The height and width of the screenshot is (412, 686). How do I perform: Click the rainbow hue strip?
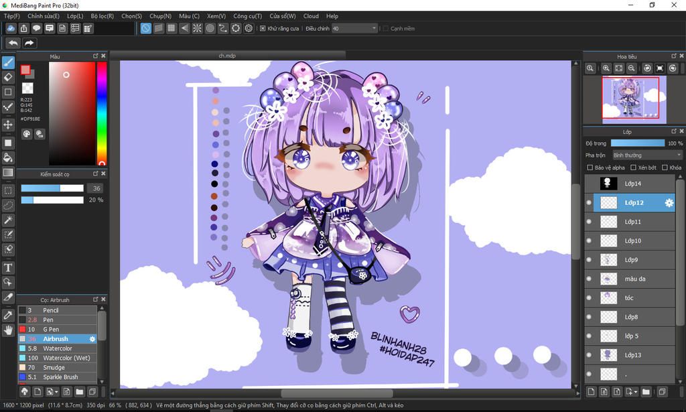tap(102, 113)
